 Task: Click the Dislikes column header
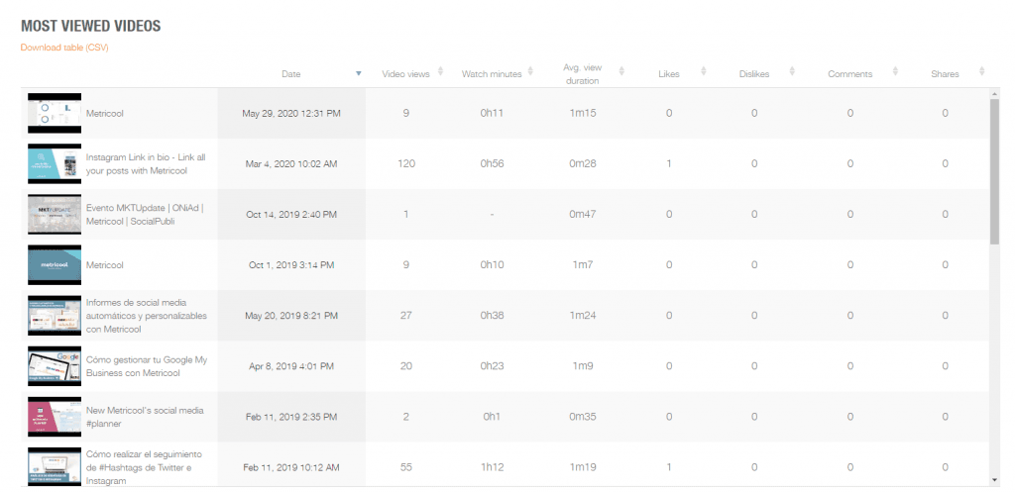[754, 73]
